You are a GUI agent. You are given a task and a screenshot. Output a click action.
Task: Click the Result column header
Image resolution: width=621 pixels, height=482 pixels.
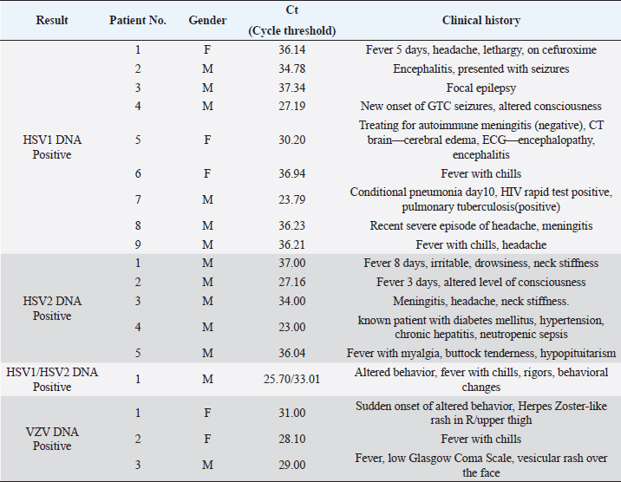(x=52, y=20)
